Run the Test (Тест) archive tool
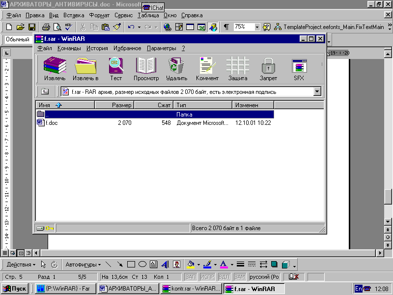393x295 pixels. tap(116, 69)
